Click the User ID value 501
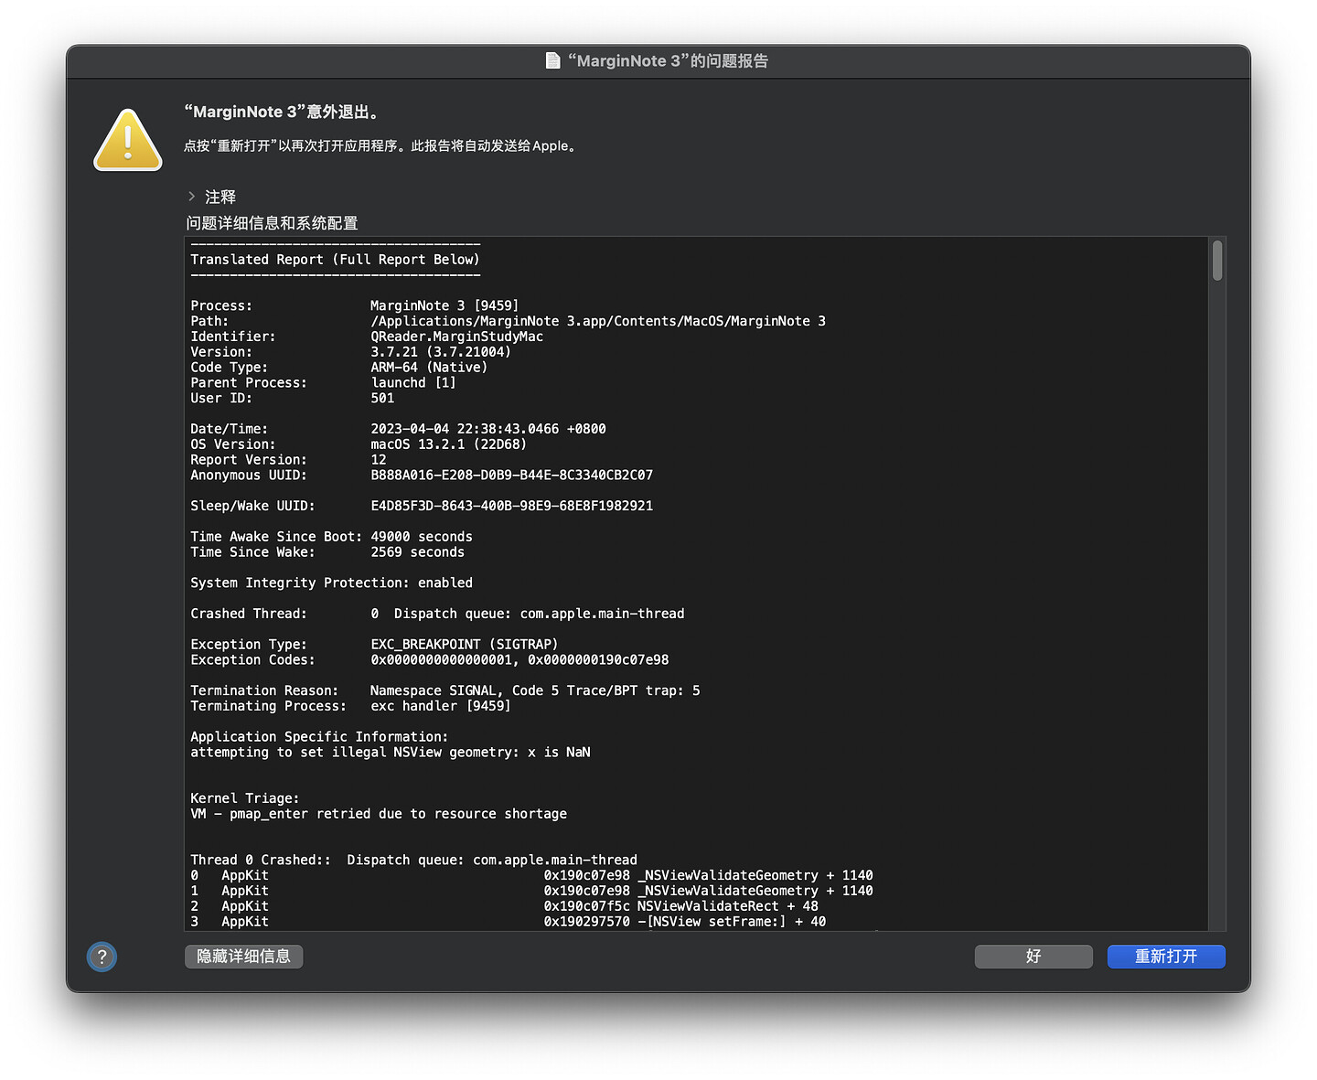Image resolution: width=1317 pixels, height=1080 pixels. click(x=382, y=399)
